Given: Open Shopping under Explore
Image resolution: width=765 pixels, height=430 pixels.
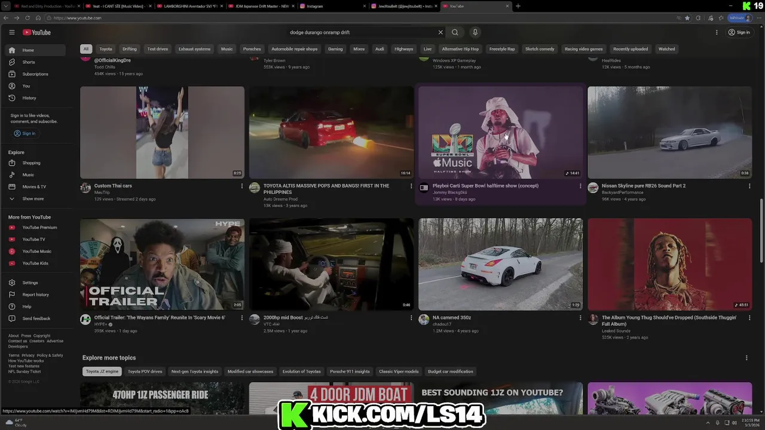Looking at the screenshot, I should 36,163.
